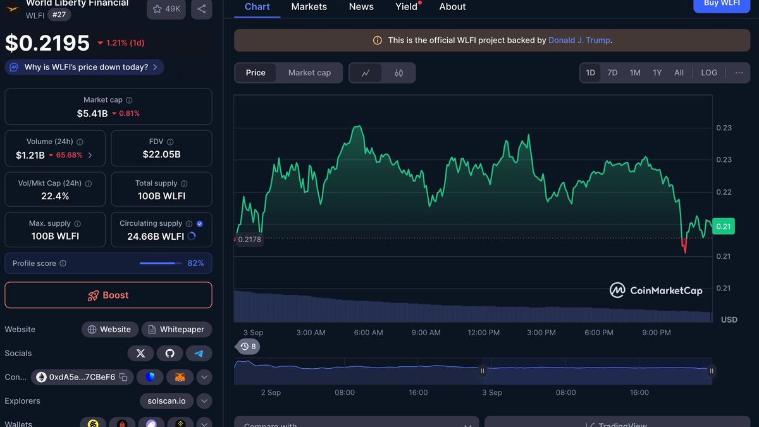Select the Market cap chart mode

(309, 73)
